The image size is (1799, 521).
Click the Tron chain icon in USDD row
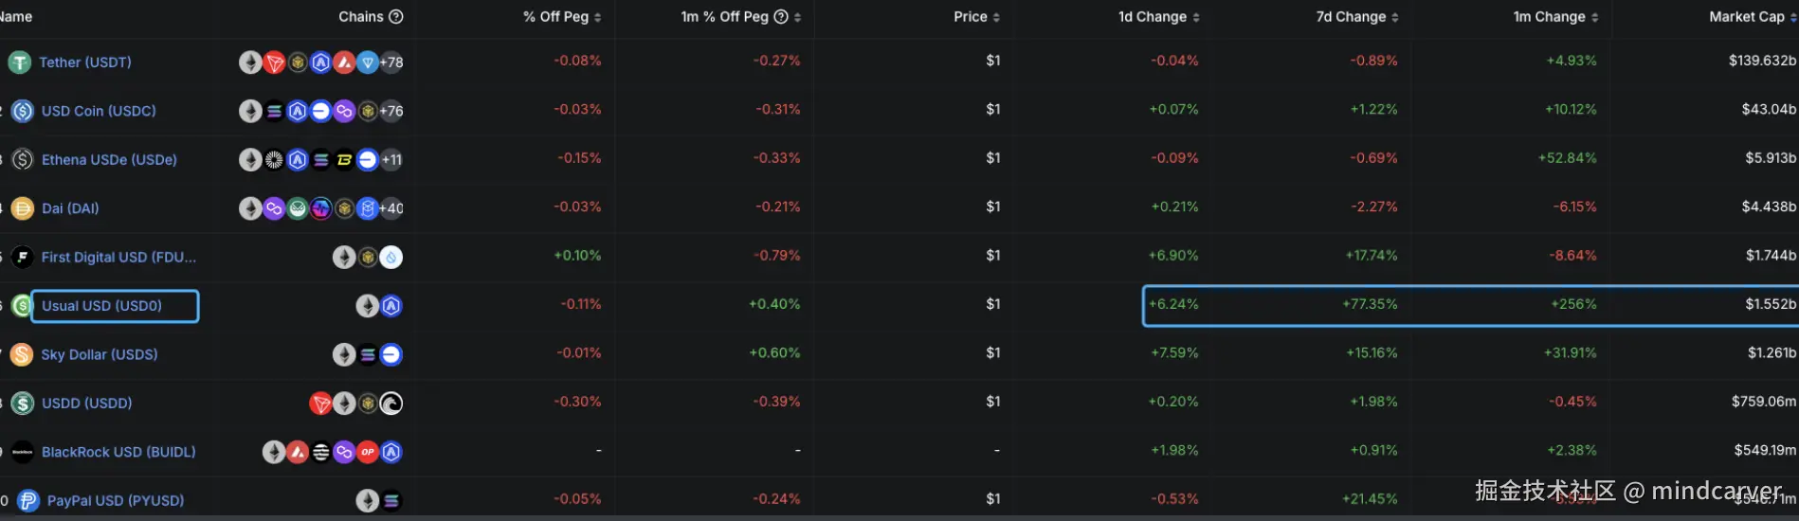pos(321,404)
